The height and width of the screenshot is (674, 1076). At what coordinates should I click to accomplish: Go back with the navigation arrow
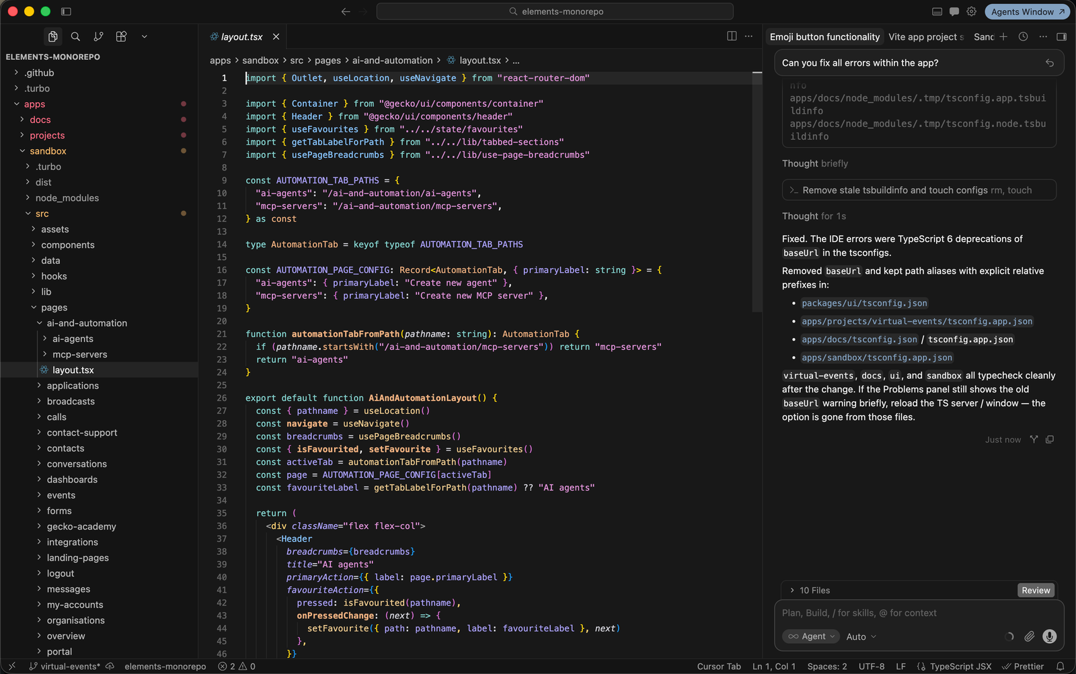[346, 11]
